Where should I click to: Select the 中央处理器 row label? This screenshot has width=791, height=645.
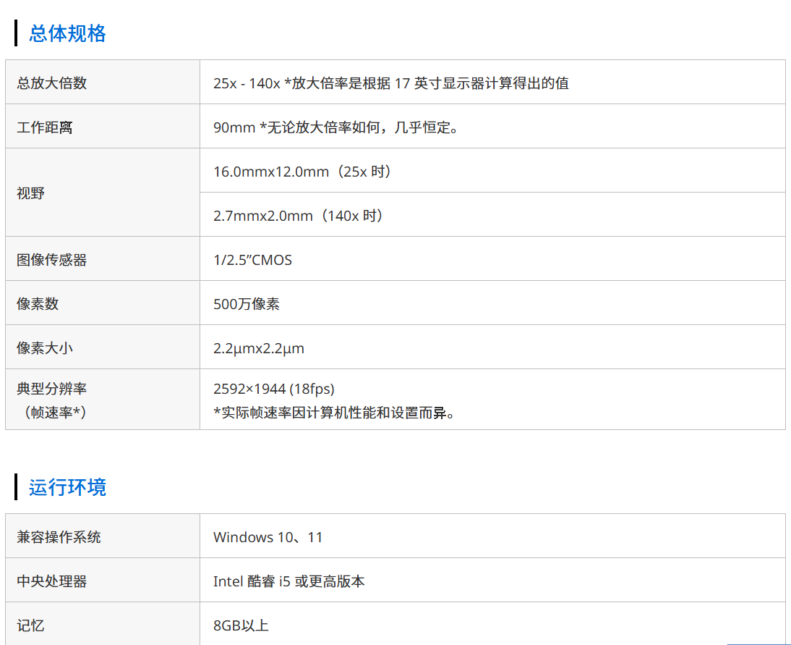coord(51,581)
